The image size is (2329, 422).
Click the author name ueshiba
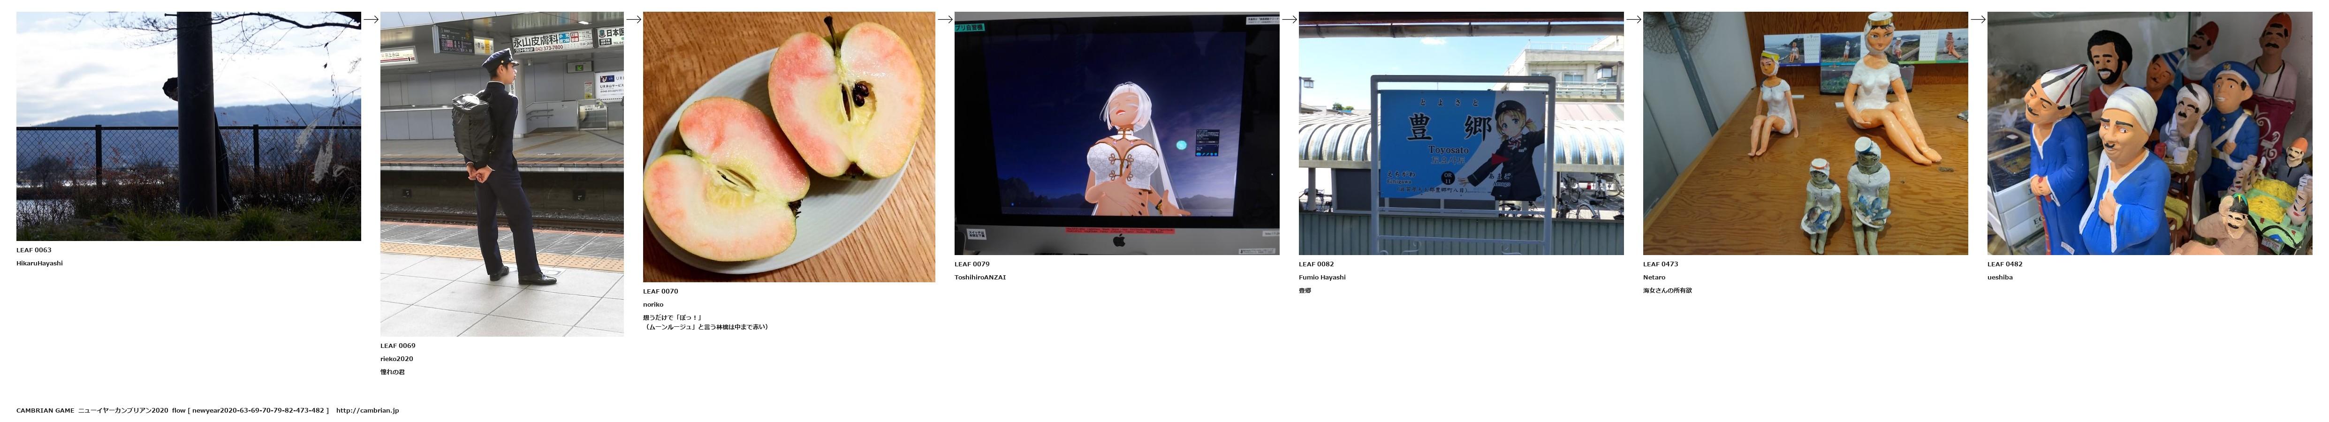2000,278
